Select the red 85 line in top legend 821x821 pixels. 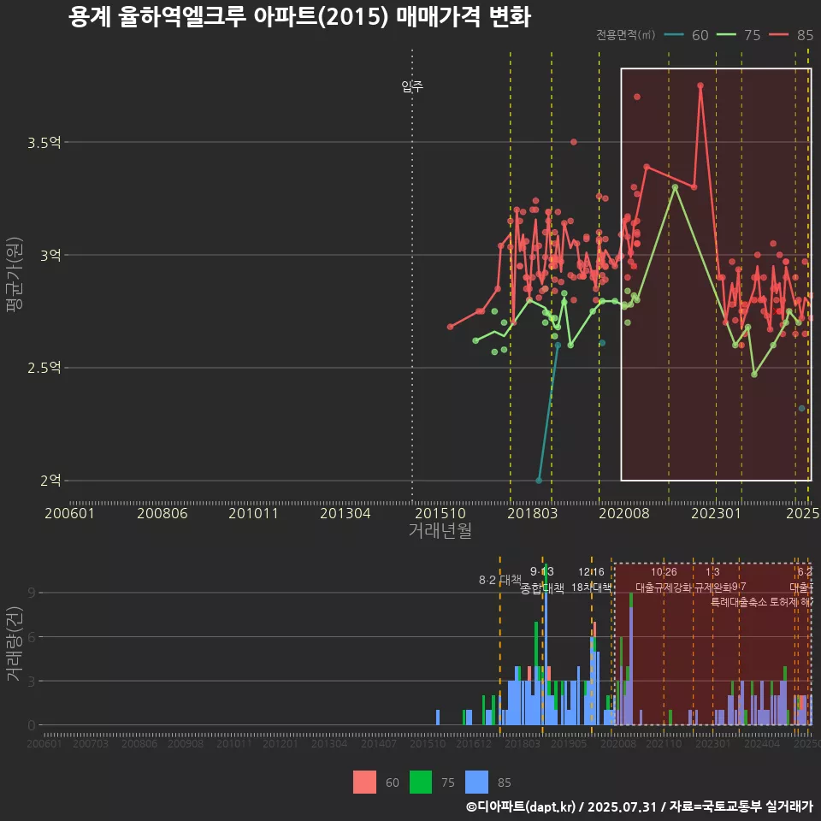[779, 35]
